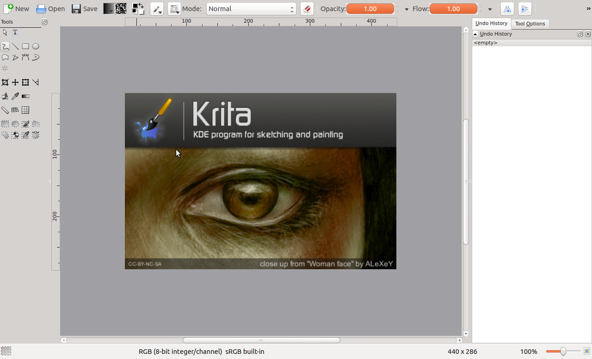Viewport: 592px width, 359px height.
Task: Choose the Rectangular Selection tool
Action: (x=5, y=124)
